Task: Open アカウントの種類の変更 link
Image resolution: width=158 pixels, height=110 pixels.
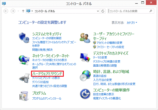Action: click(x=109, y=43)
